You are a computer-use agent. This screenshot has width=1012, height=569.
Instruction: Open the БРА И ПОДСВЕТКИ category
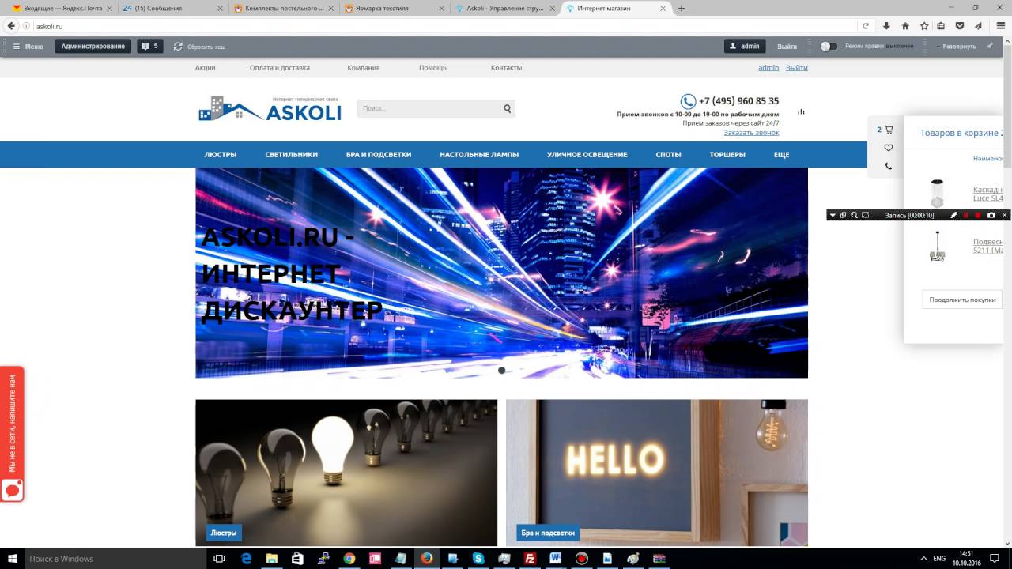coord(379,154)
